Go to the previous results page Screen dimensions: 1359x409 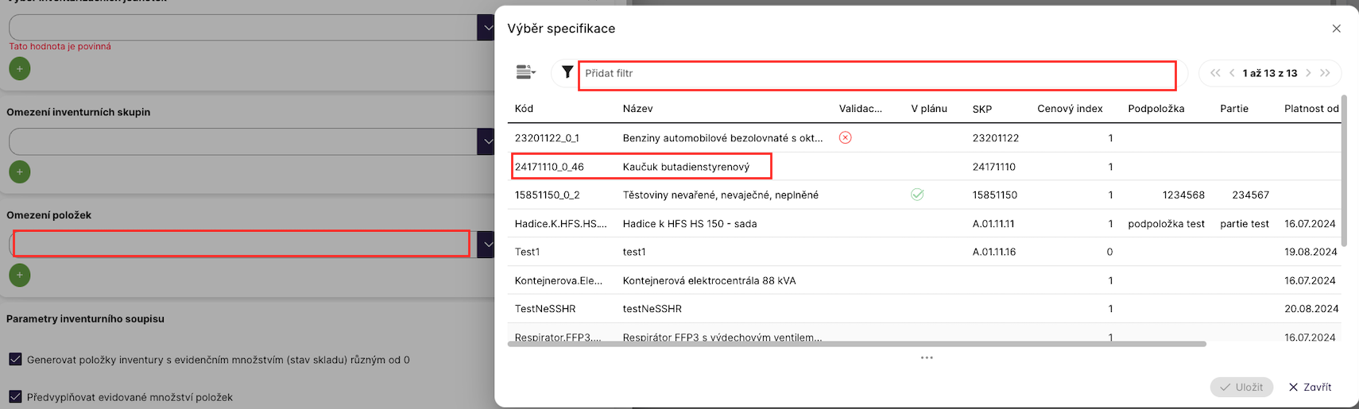(1232, 73)
